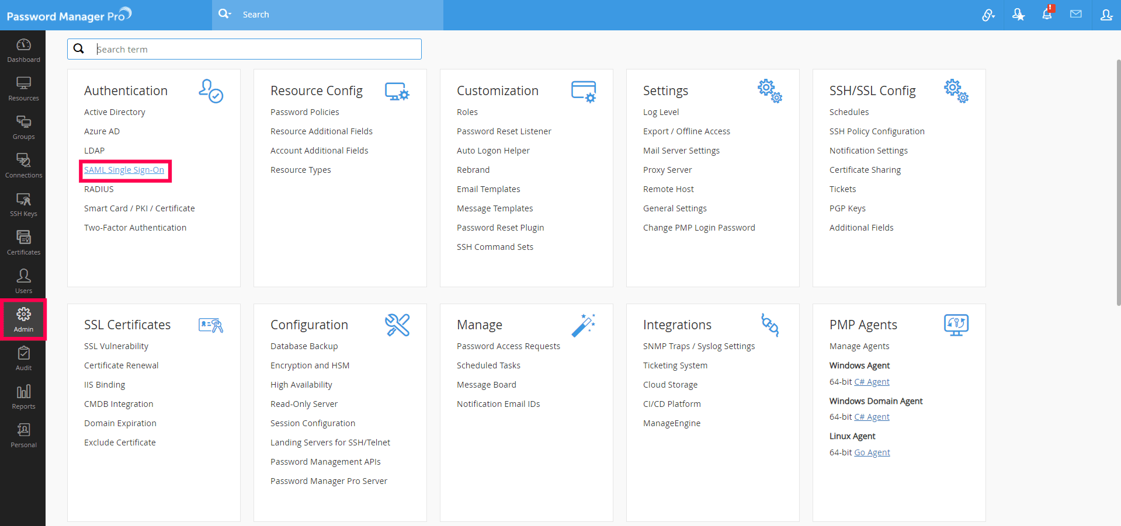Open SAML Single Sign-On settings
This screenshot has width=1121, height=526.
point(124,170)
